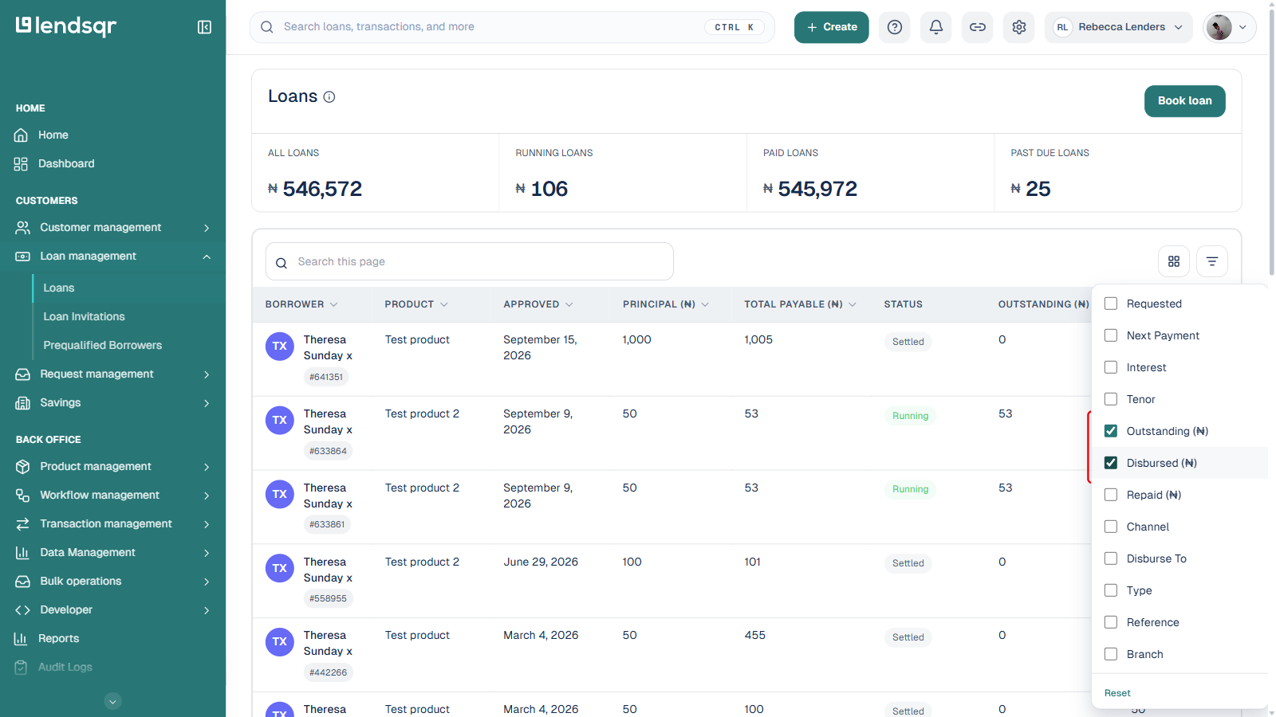Click the Lendsqr logo
Screen dimensions: 1276x717
pyautogui.click(x=66, y=26)
